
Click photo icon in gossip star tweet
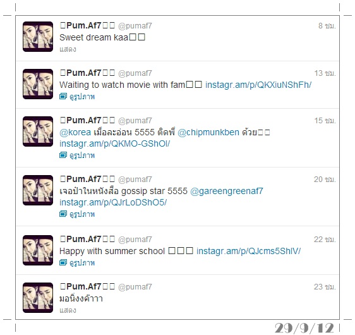tap(63, 214)
